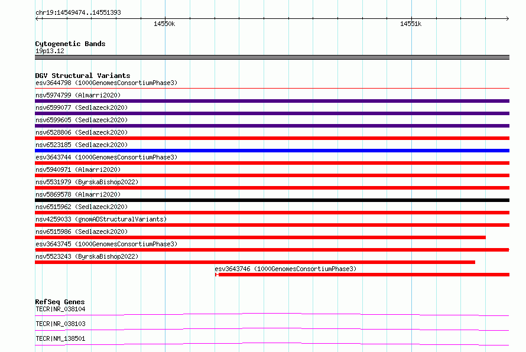Select the nsv6515986 Sedlazeck2020 entry

[260, 237]
